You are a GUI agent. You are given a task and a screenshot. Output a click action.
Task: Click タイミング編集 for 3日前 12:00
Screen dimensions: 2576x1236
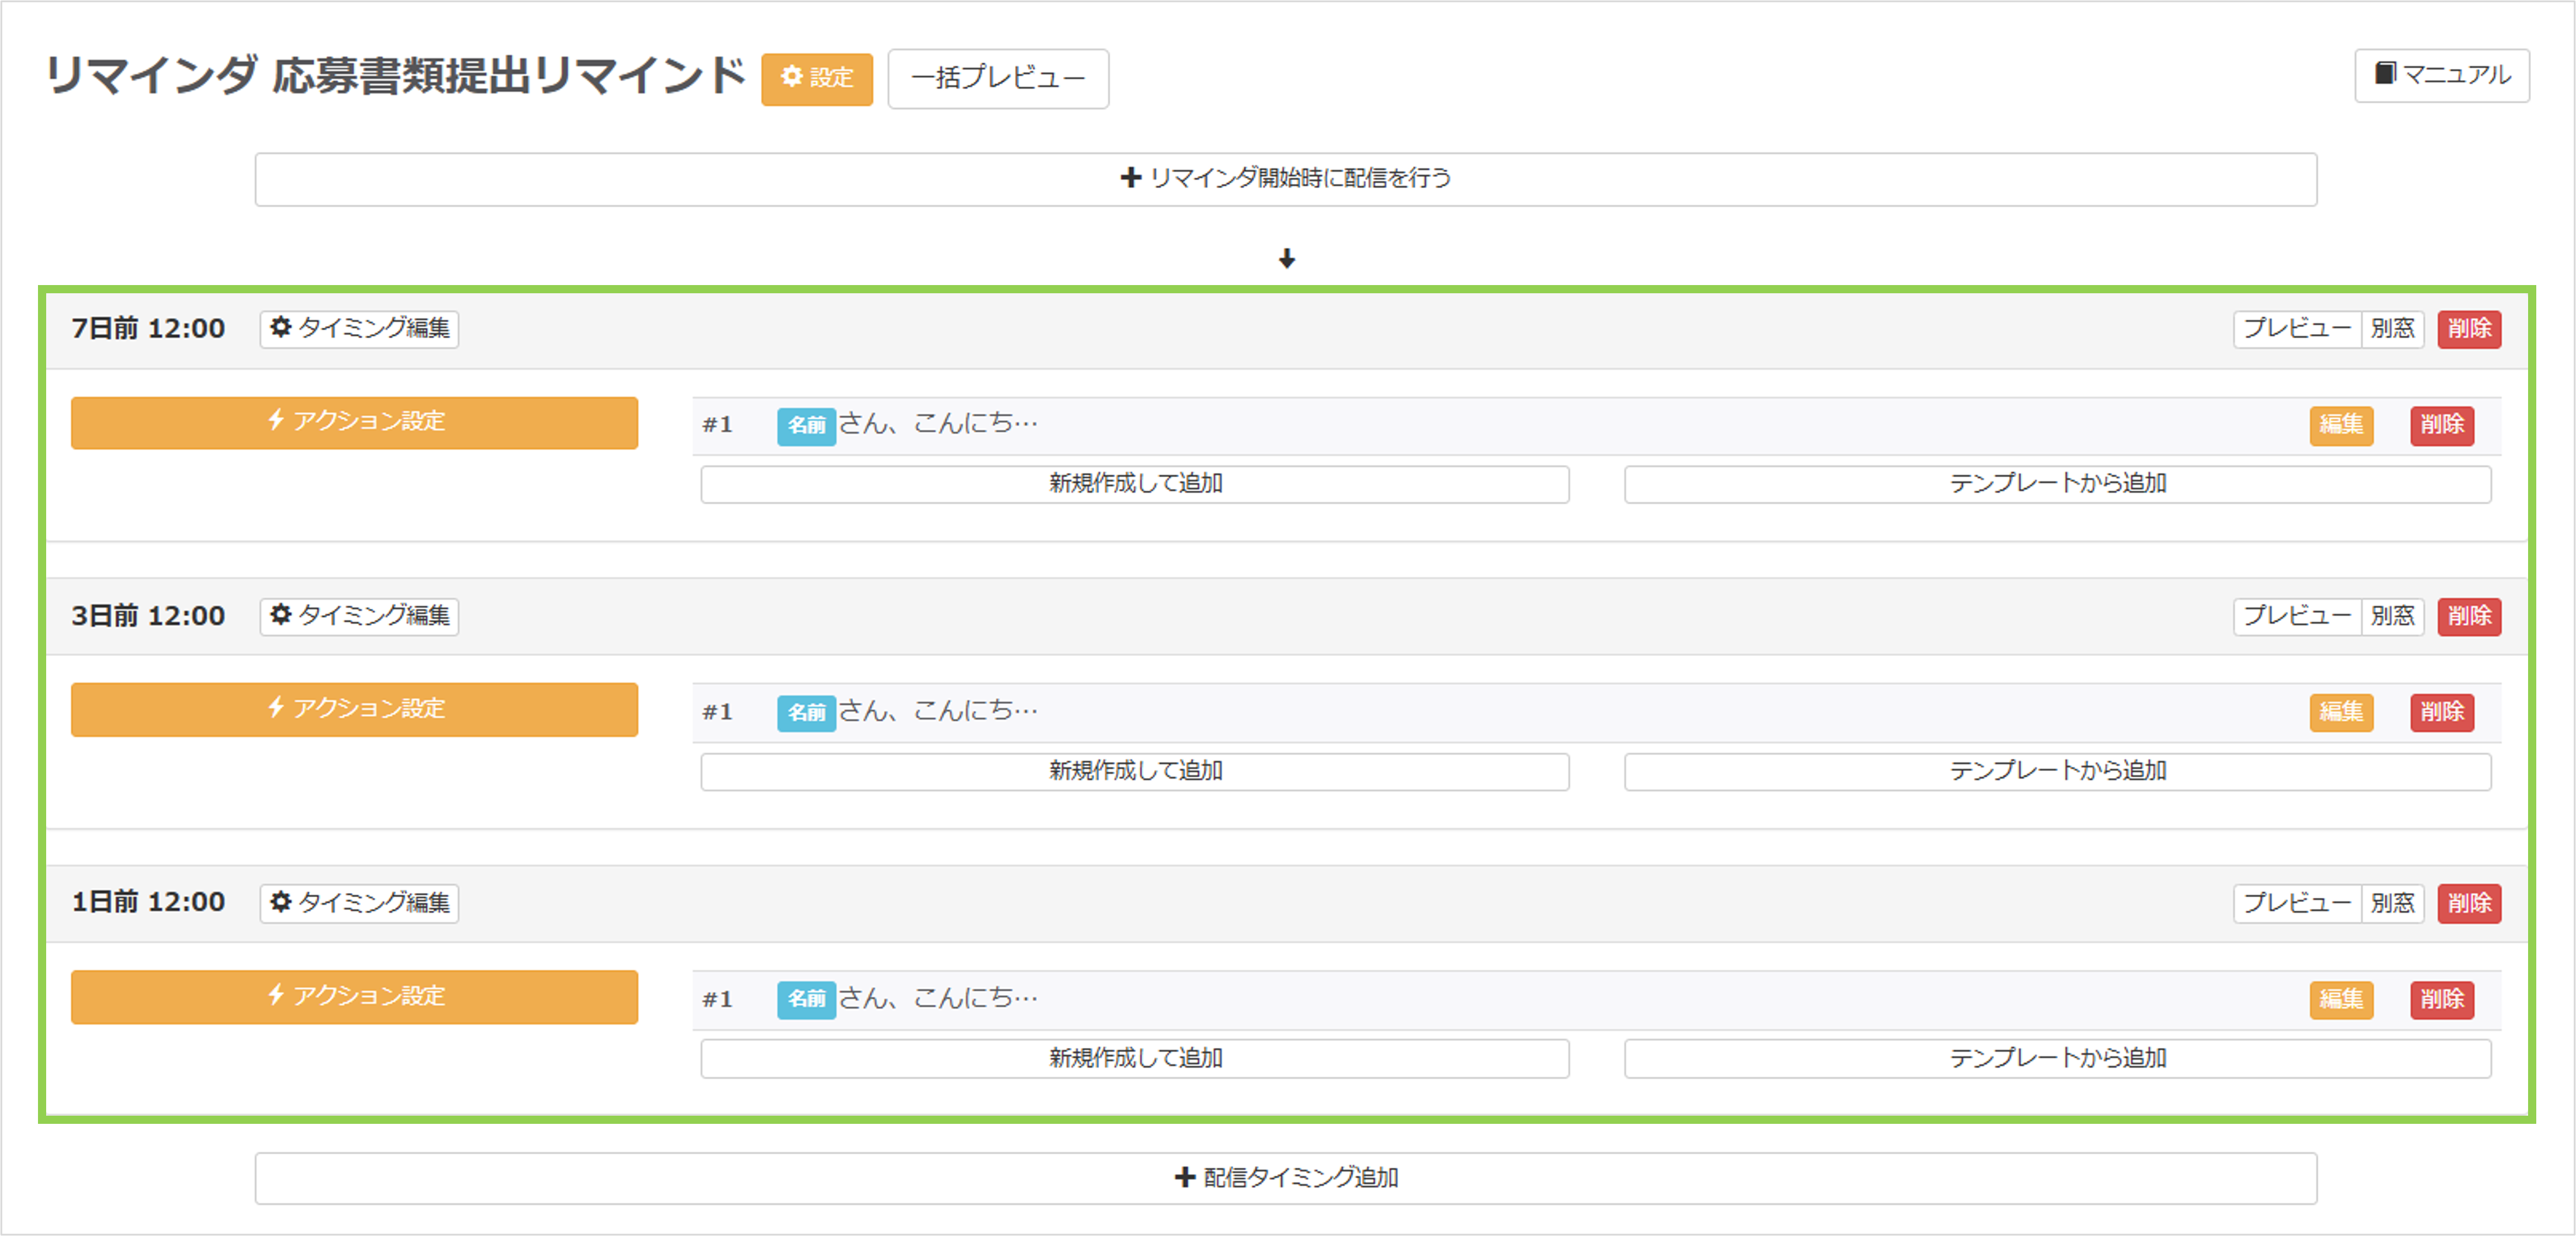[x=359, y=616]
